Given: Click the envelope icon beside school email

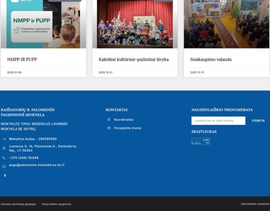Looking at the screenshot, I should click(x=4, y=166).
